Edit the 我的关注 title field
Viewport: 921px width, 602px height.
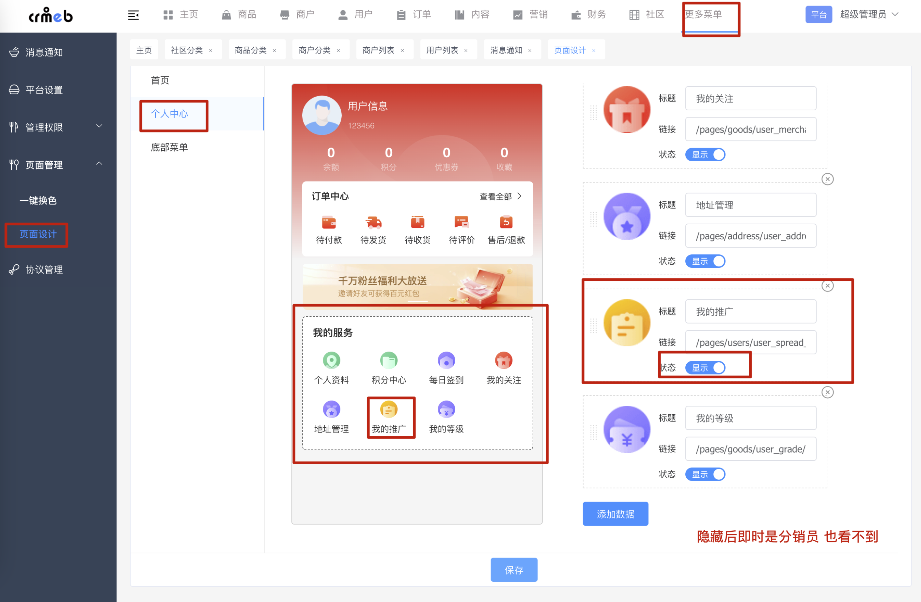click(751, 98)
